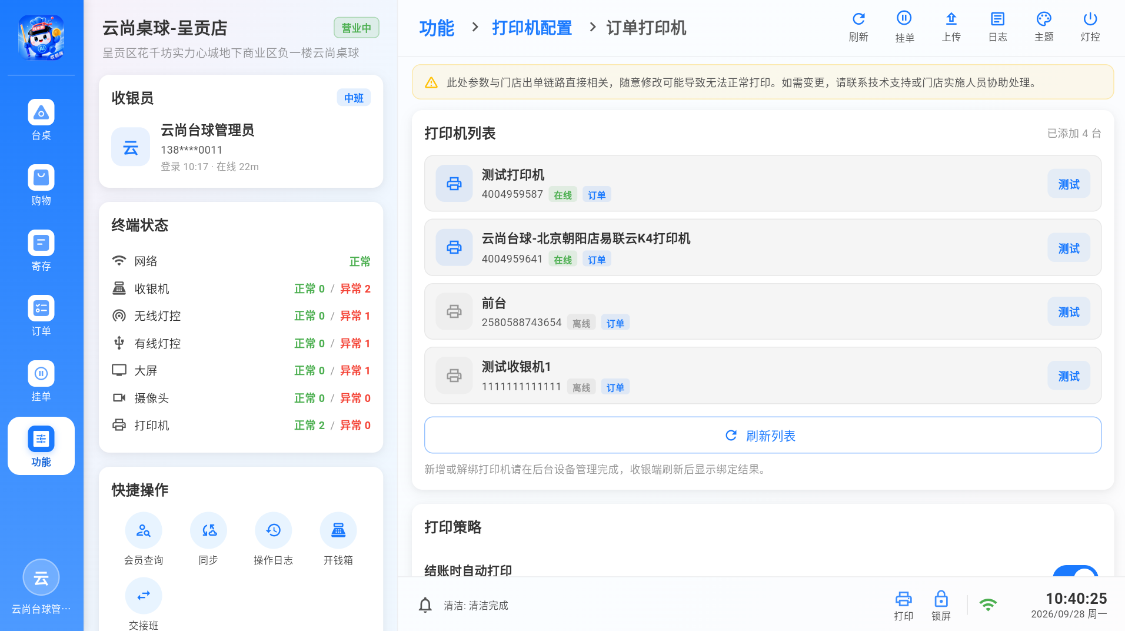Select 挂单 in the left sidebar
The image size is (1125, 631).
tap(41, 381)
